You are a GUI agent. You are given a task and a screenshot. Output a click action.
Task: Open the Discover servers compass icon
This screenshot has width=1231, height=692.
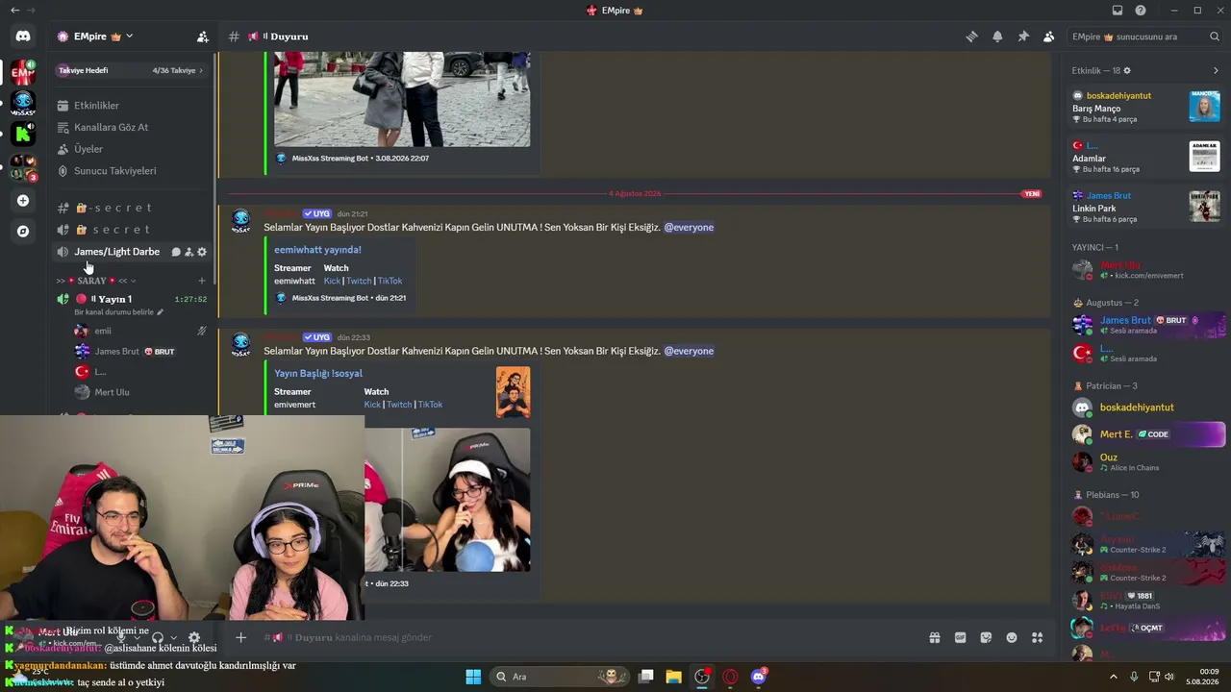(x=23, y=232)
